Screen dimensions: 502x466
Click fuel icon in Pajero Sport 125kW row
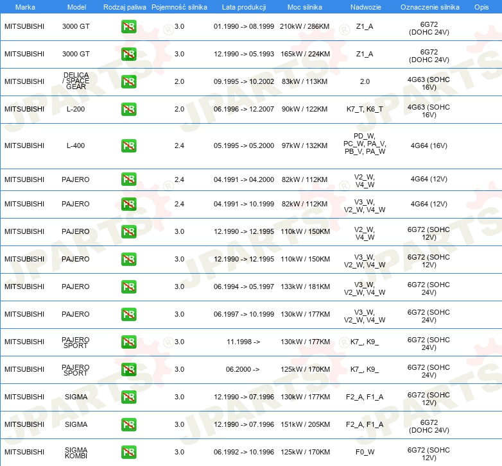pyautogui.click(x=128, y=370)
